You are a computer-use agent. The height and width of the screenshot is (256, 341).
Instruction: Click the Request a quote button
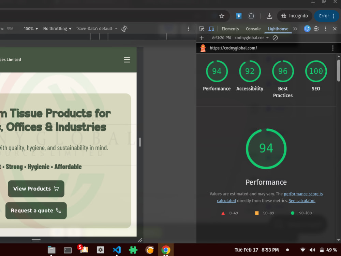[x=36, y=211]
